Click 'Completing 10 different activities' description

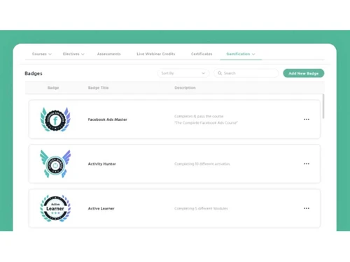point(202,164)
